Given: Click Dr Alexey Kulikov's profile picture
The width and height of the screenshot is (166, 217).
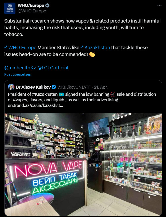Looking at the screenshot, I should [x=11, y=87].
